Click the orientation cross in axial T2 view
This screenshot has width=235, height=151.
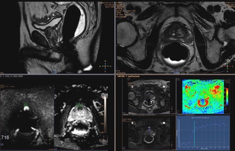pos(227,66)
